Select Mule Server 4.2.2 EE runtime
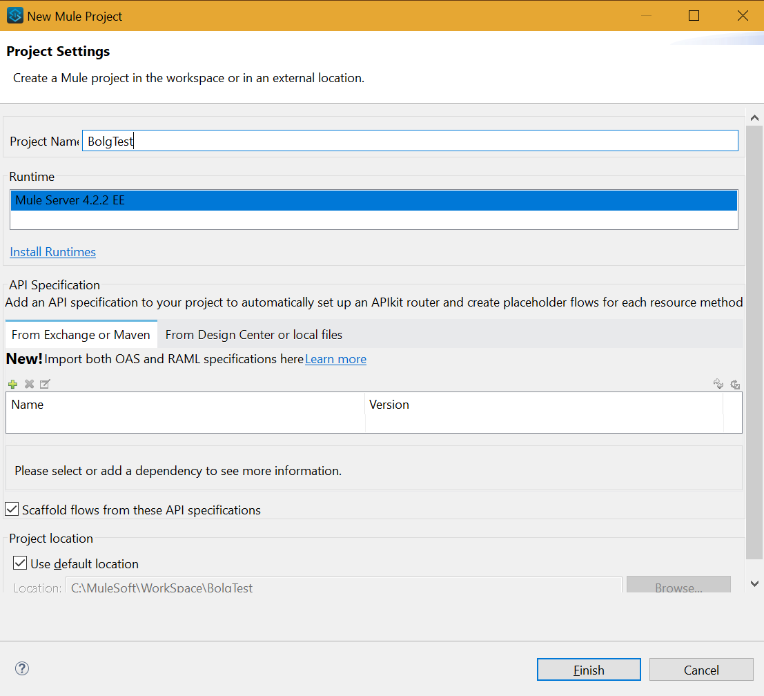This screenshot has height=696, width=764. point(373,200)
